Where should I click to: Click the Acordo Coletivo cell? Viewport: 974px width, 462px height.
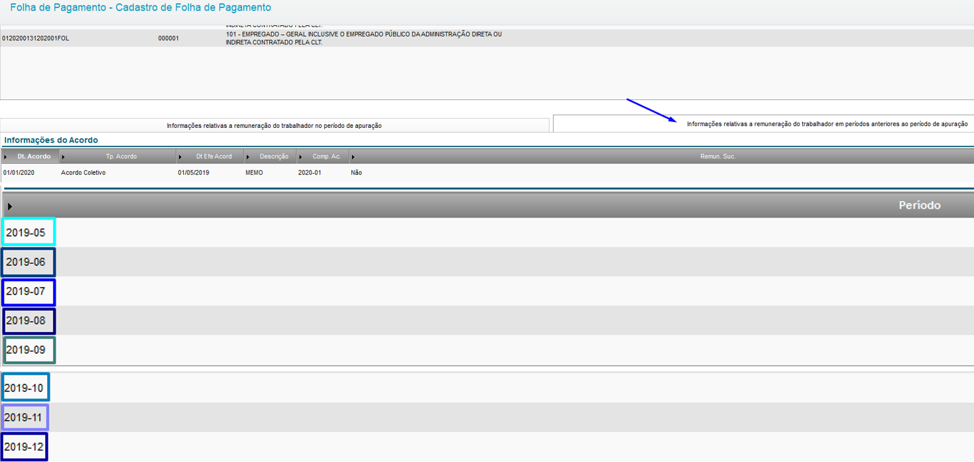click(x=83, y=173)
